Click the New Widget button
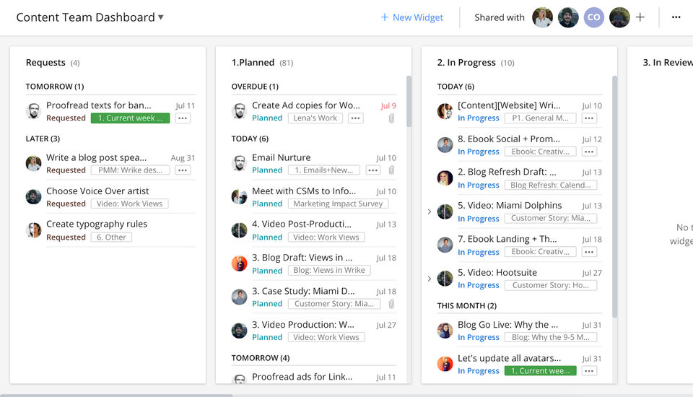Image resolution: width=693 pixels, height=397 pixels. pos(411,17)
